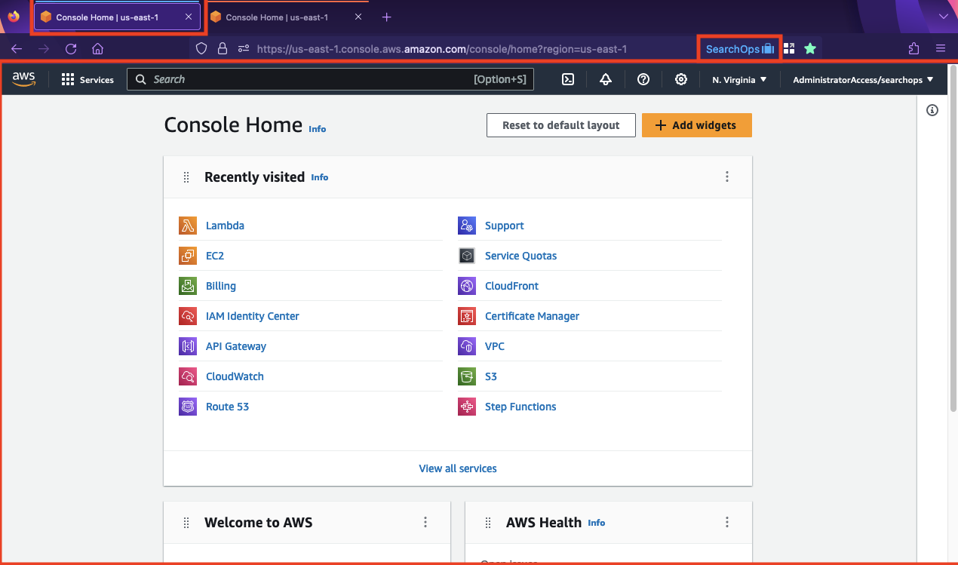This screenshot has height=565, width=958.
Task: Open the Step Functions link
Action: 520,407
